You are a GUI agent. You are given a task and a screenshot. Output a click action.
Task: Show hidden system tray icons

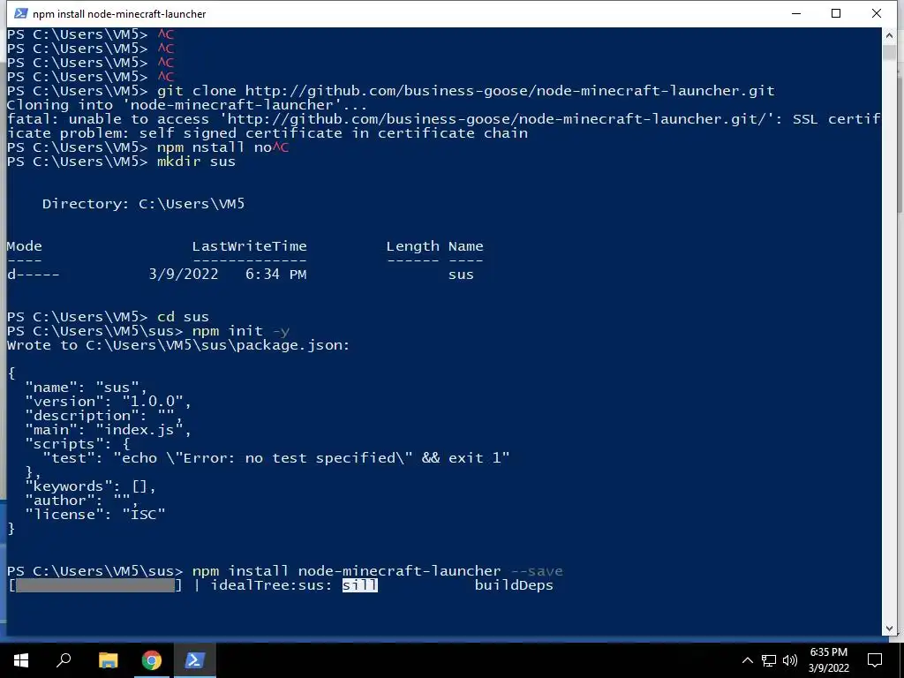[x=747, y=660]
